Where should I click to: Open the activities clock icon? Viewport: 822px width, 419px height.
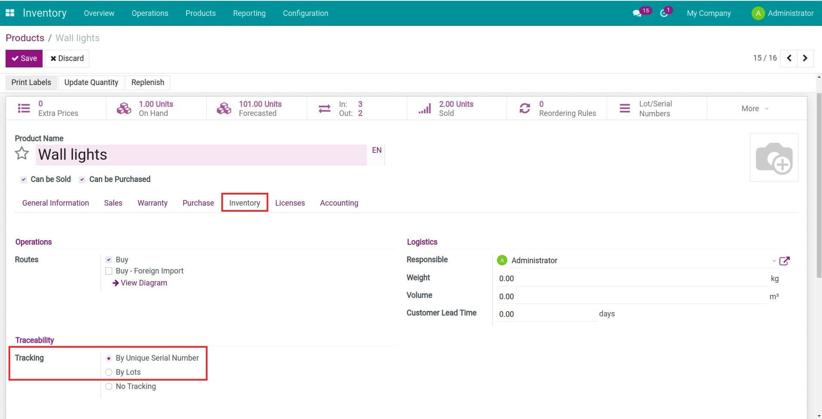coord(664,13)
